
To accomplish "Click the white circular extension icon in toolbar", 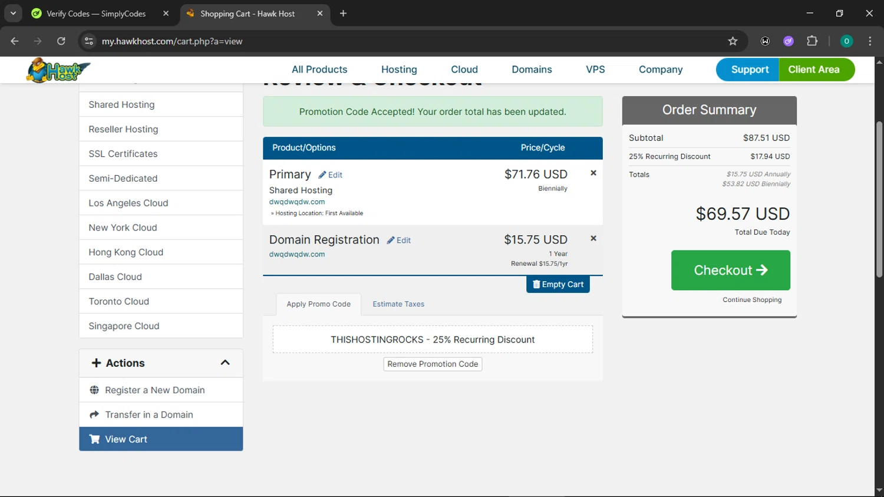I will coord(765,41).
